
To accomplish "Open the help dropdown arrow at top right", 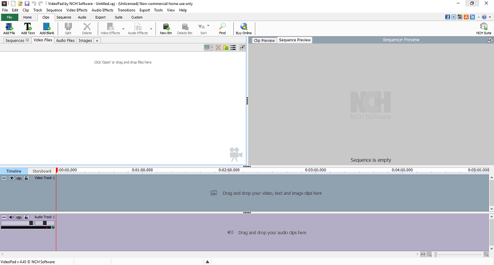I will [x=490, y=17].
